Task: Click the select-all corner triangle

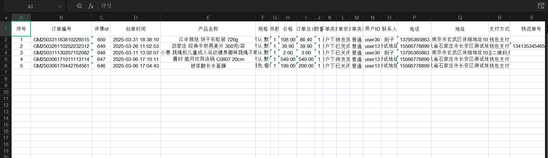Action: 6,18
